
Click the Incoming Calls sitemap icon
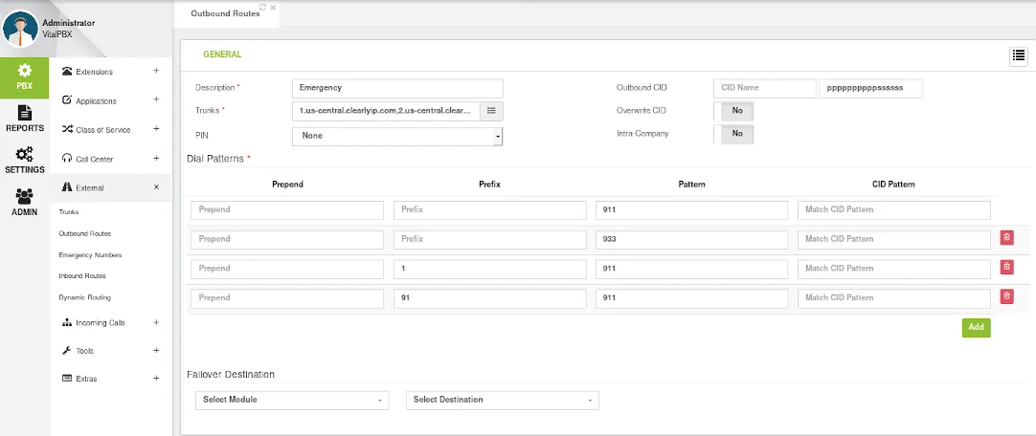67,322
